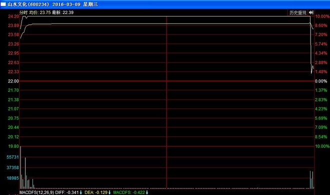330x195 pixels.
Task: Click the green 1.37% percent label
Action: tap(321, 90)
